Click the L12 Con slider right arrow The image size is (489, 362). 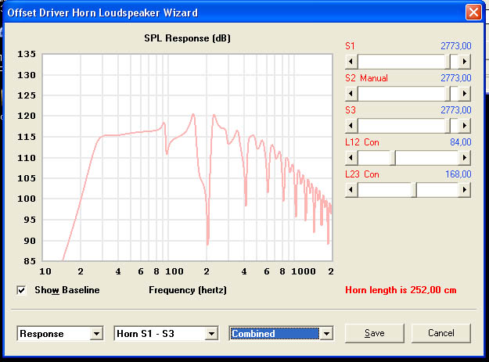tap(465, 158)
